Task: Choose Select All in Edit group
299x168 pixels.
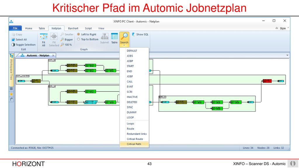Action: pyautogui.click(x=19, y=40)
